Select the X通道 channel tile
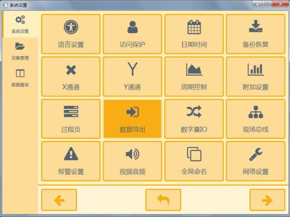The image size is (290, 217). coord(71,77)
